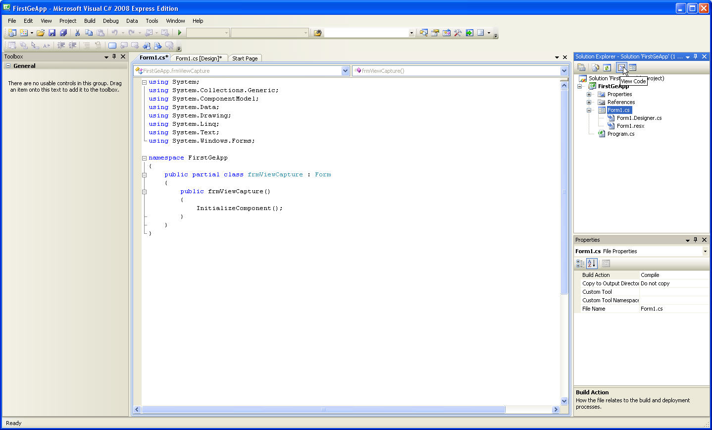Click the Refresh icon in Solution Explorer
Viewport: 712px width, 430px height.
[607, 67]
